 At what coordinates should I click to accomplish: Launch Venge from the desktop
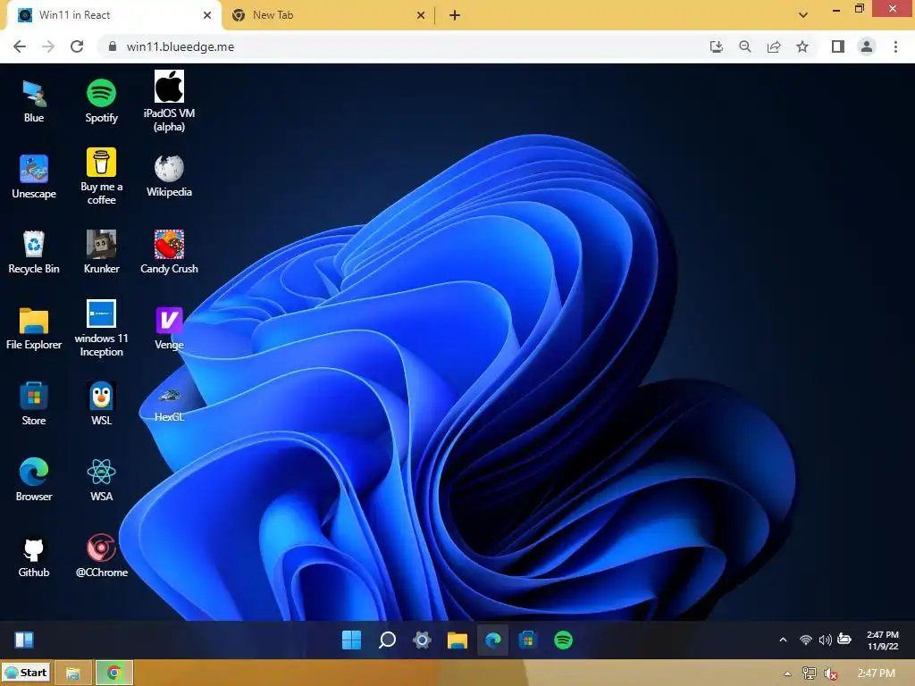point(169,328)
